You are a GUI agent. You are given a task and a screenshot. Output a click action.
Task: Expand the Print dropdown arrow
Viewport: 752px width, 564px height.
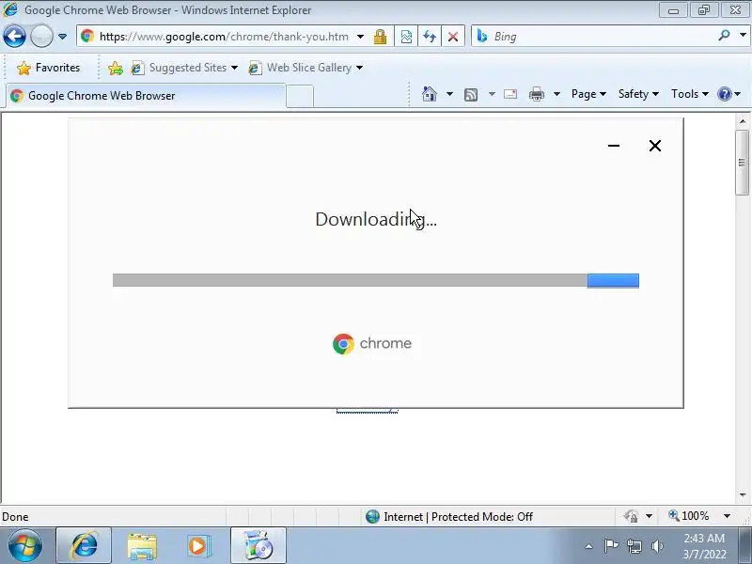point(556,94)
